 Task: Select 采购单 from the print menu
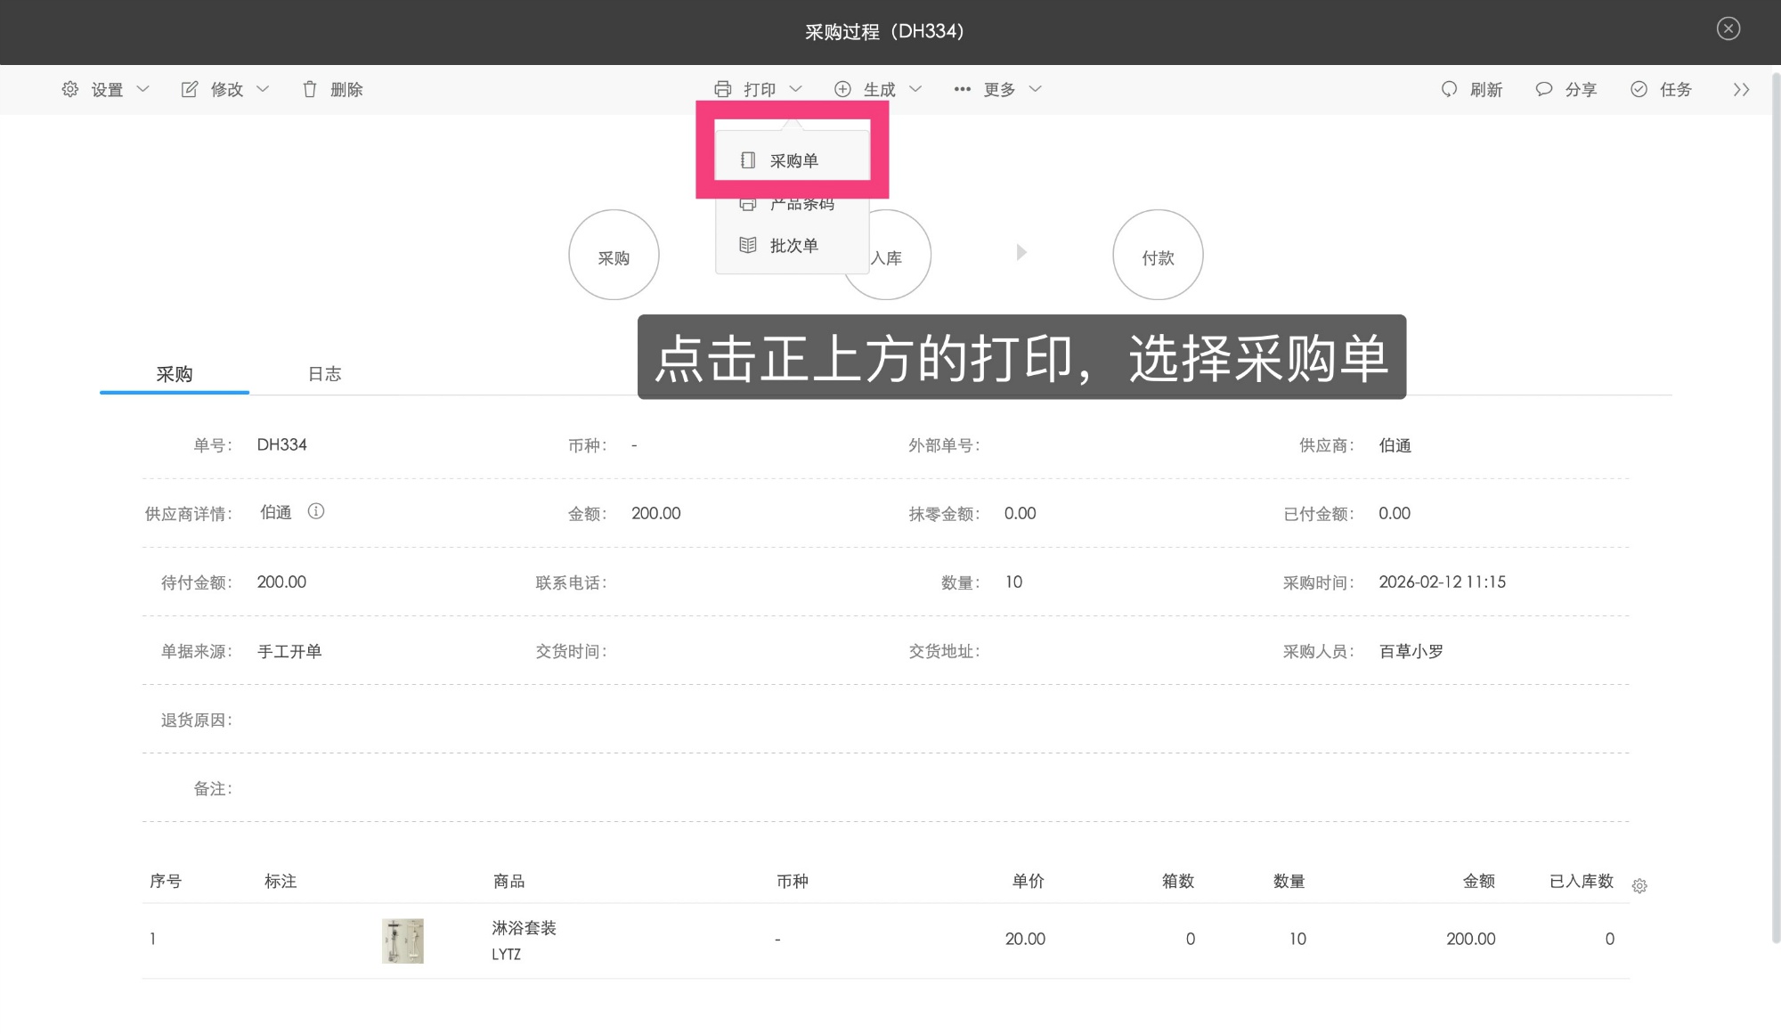[796, 160]
